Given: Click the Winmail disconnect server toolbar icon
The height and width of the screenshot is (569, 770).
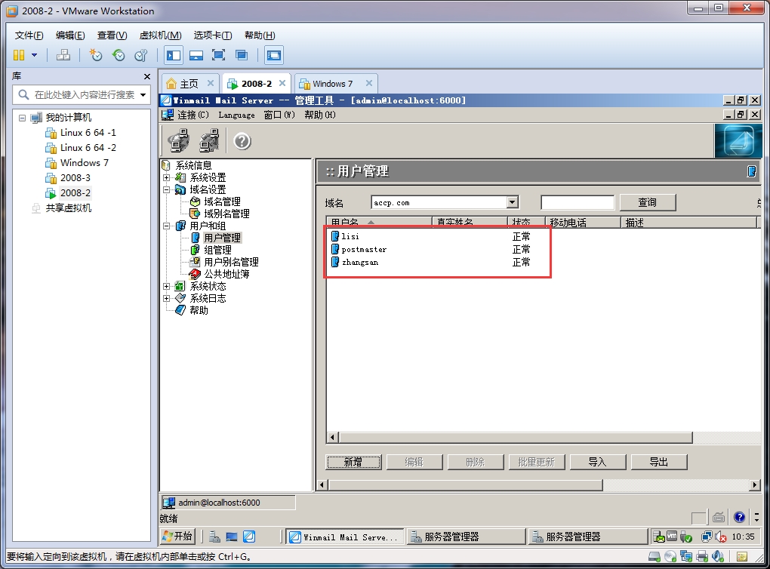Looking at the screenshot, I should (209, 141).
